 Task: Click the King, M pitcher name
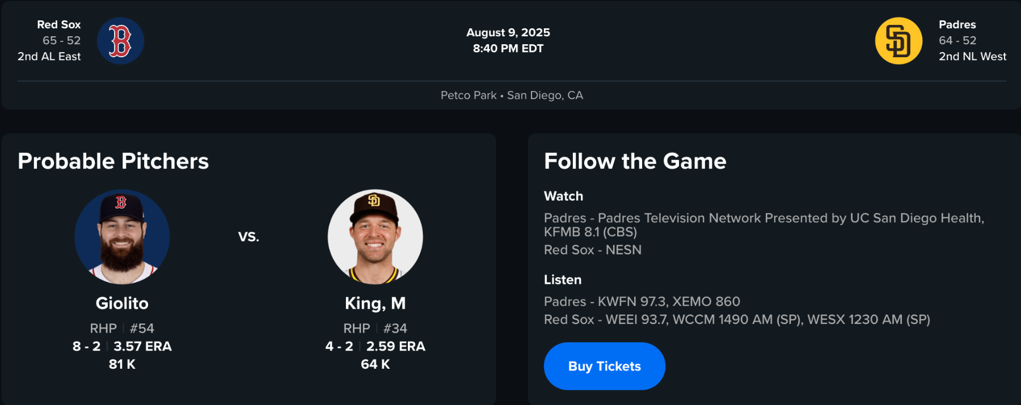pos(375,303)
